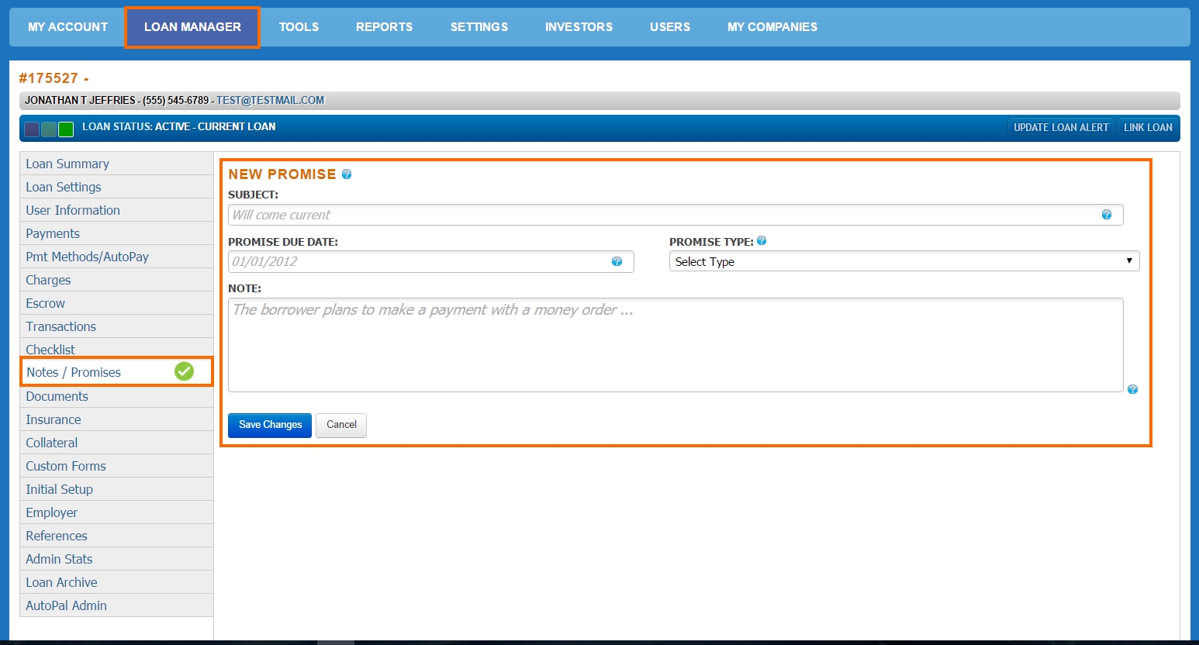The height and width of the screenshot is (645, 1199).
Task: Click the green checkmark on Notes / Promises
Action: [184, 371]
